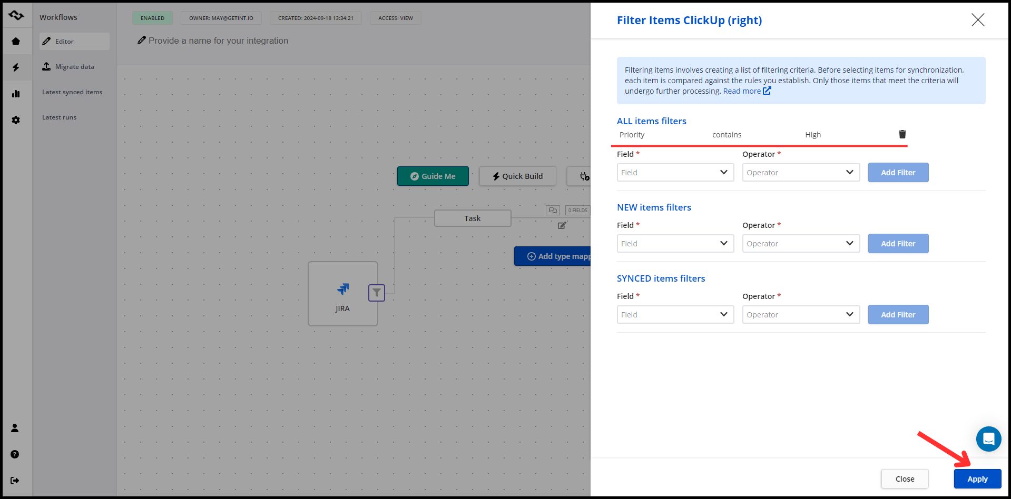Click the integration name field

218,41
